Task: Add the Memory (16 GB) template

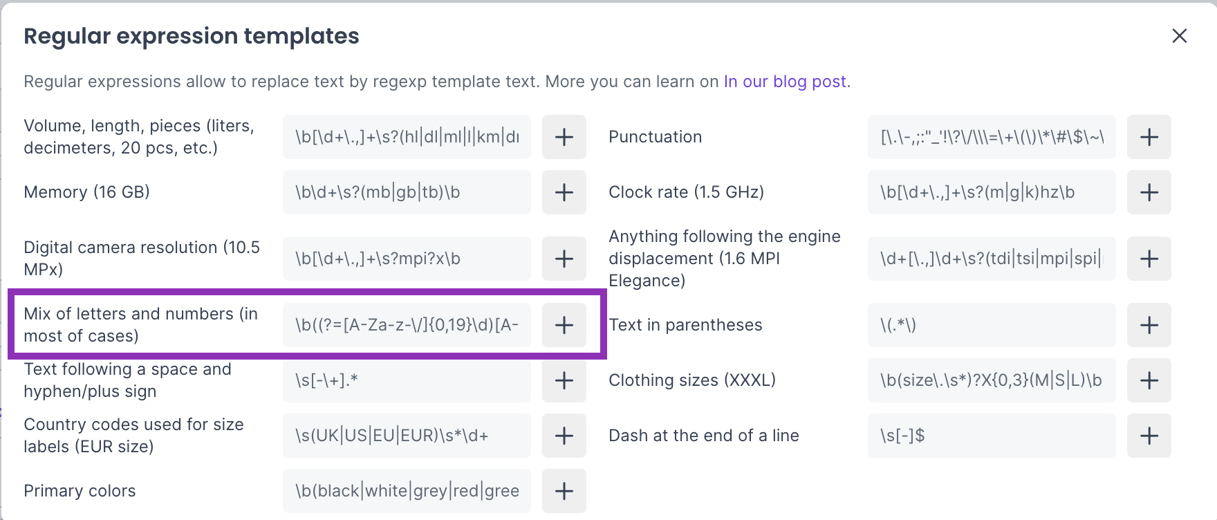Action: pos(564,192)
